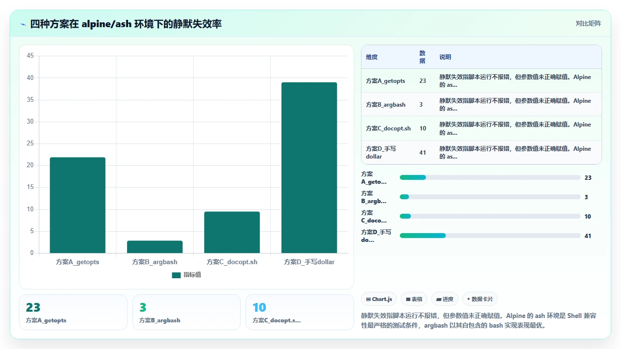Select the 数据卡片 tag chip

(x=480, y=299)
